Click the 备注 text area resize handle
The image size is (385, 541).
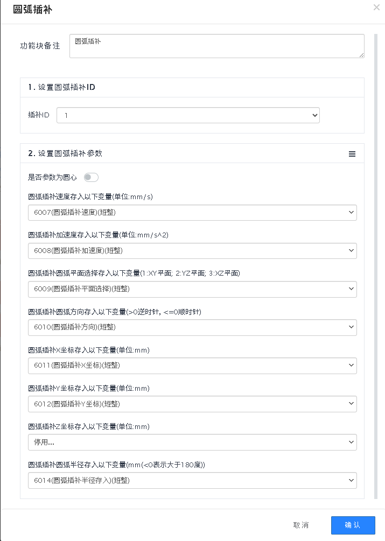(x=362, y=55)
